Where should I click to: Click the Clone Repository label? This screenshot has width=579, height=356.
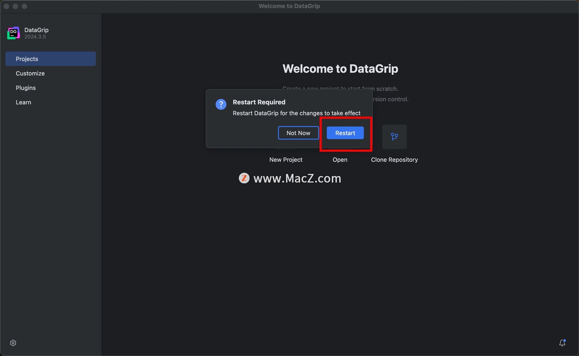click(394, 160)
